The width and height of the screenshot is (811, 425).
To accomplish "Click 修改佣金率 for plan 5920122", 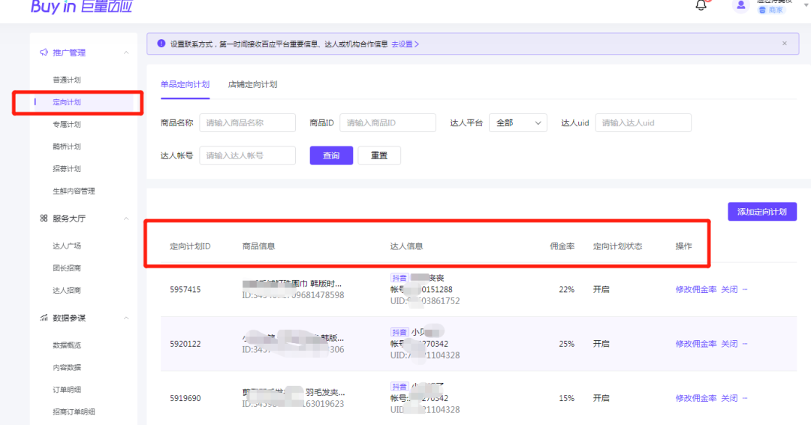I will (x=695, y=344).
